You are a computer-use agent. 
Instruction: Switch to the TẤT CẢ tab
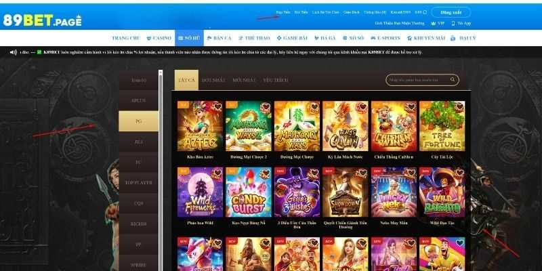click(x=186, y=80)
